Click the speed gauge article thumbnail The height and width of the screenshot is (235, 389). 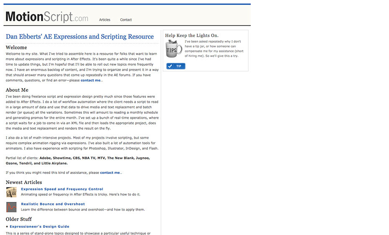(x=11, y=192)
